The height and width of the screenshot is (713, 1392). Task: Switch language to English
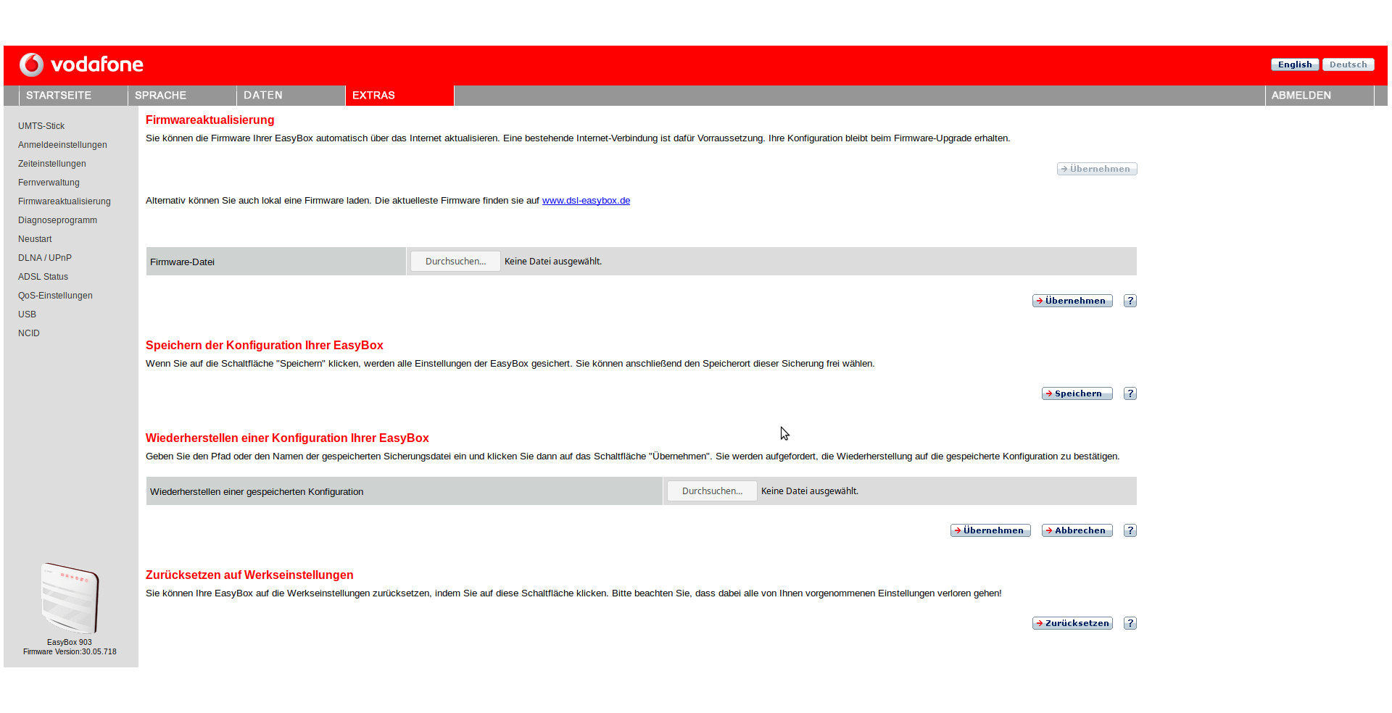point(1294,64)
